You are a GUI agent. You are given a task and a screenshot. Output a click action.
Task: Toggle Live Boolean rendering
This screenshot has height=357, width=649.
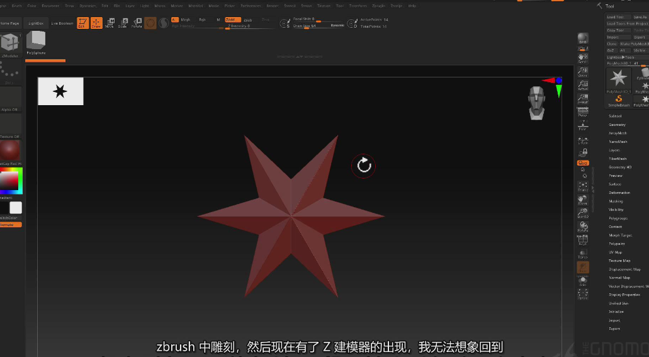(x=62, y=23)
